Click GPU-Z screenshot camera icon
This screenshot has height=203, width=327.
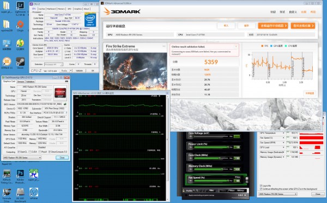(66, 81)
